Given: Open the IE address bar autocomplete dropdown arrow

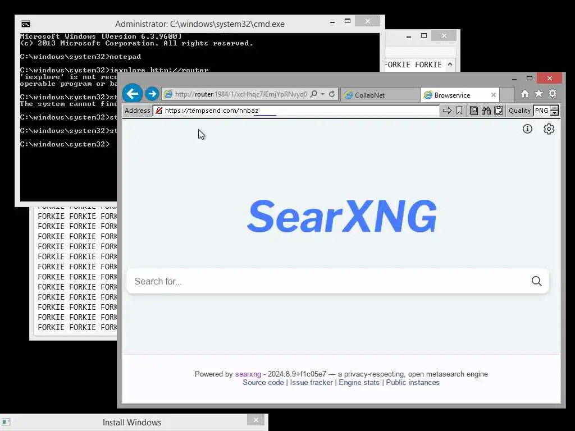Looking at the screenshot, I should pos(323,94).
